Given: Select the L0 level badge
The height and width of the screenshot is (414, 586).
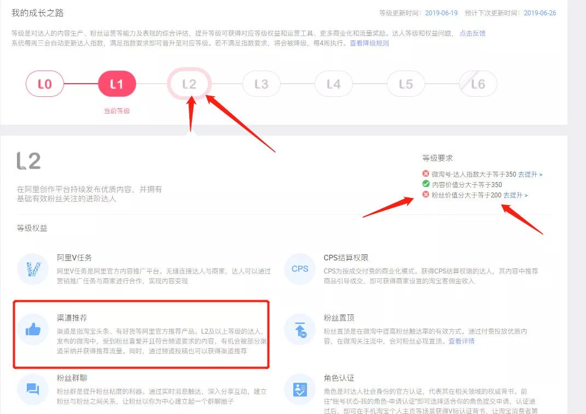Looking at the screenshot, I should (x=45, y=84).
